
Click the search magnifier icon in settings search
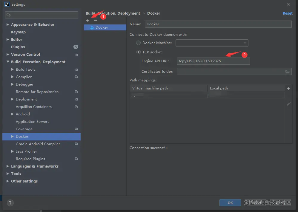pyautogui.click(x=9, y=15)
